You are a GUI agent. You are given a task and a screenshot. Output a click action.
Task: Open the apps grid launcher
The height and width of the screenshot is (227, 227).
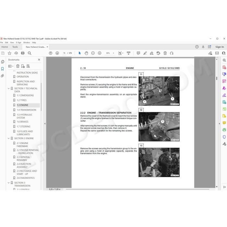tap(209, 47)
